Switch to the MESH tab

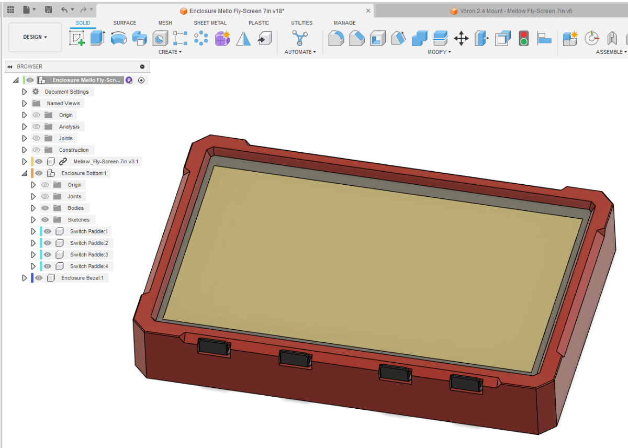tap(165, 23)
